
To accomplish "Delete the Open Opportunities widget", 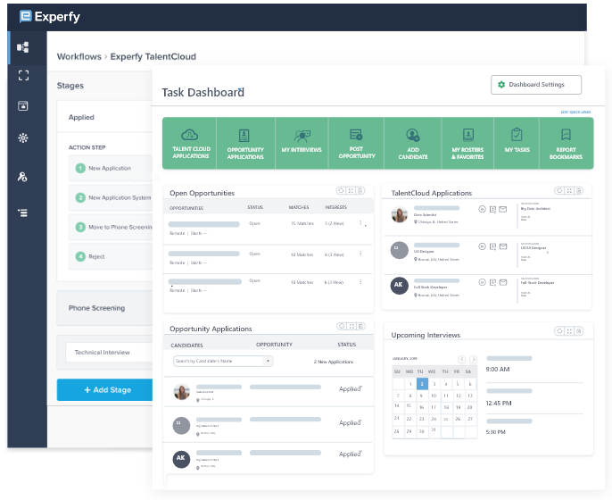I will [x=360, y=191].
